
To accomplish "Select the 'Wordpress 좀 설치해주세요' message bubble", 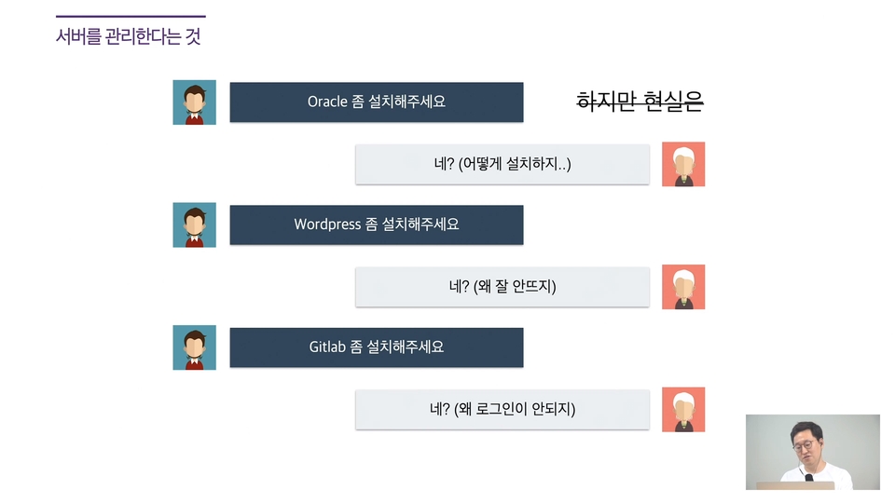I will [x=377, y=224].
